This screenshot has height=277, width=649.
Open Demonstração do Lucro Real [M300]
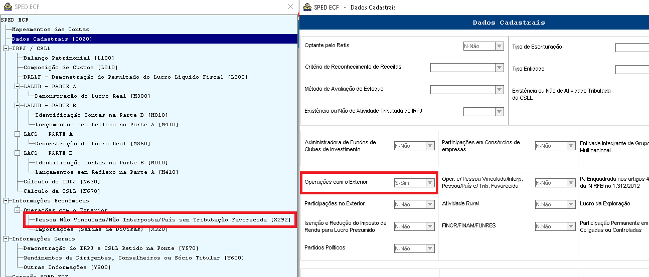(x=93, y=96)
